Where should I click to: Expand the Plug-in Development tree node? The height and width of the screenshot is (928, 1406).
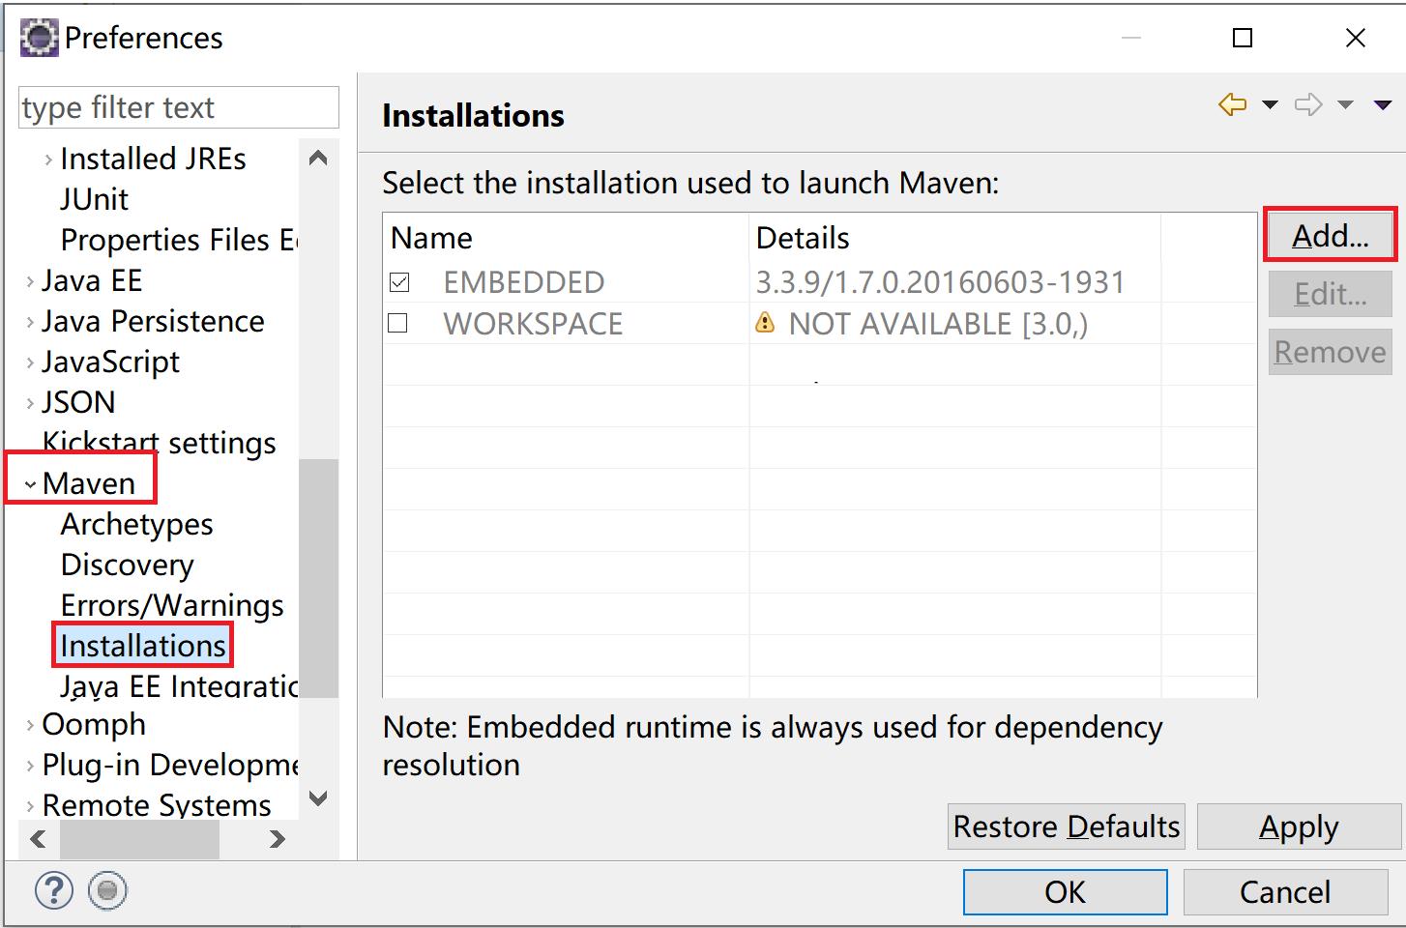30,766
